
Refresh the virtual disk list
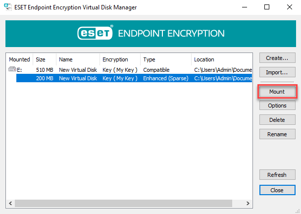point(277,175)
